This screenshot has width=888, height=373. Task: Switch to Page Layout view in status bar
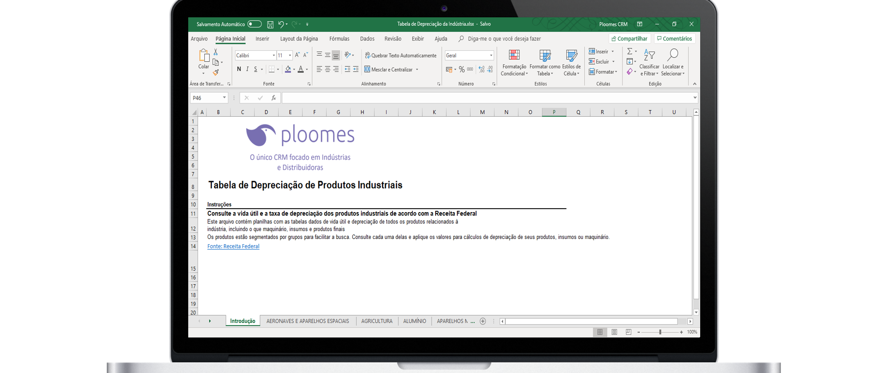614,332
